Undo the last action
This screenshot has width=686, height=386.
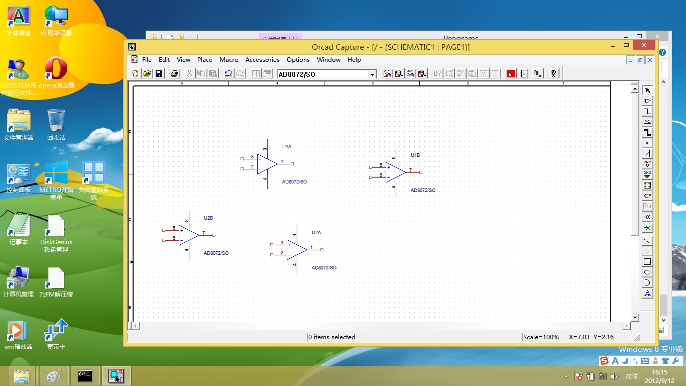click(228, 73)
